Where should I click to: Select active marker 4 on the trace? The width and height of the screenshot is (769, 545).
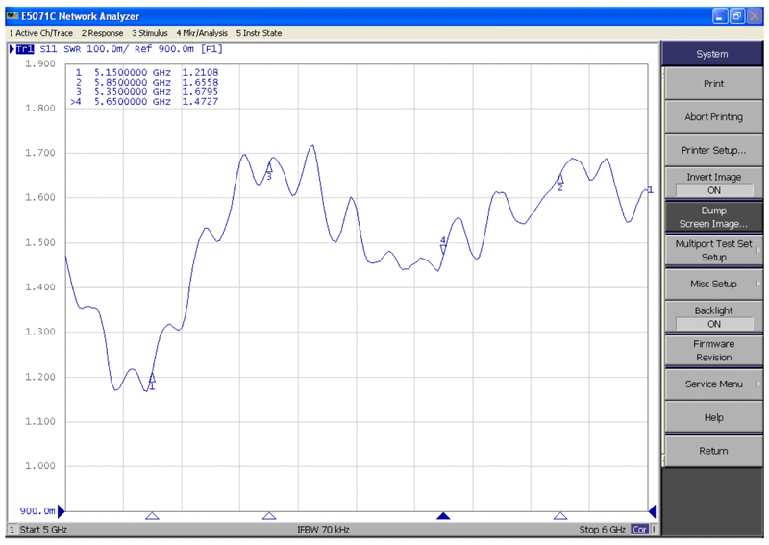(443, 248)
